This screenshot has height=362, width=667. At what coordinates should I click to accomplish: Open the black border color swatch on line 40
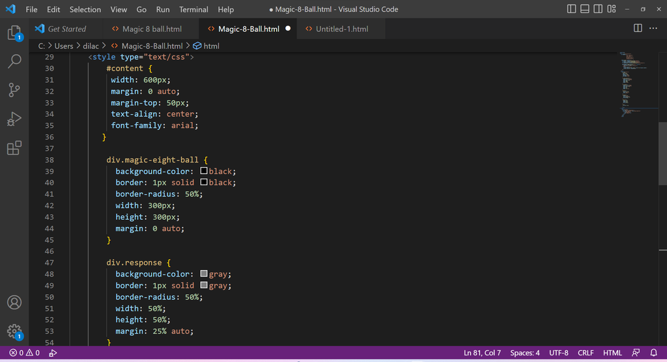point(204,182)
